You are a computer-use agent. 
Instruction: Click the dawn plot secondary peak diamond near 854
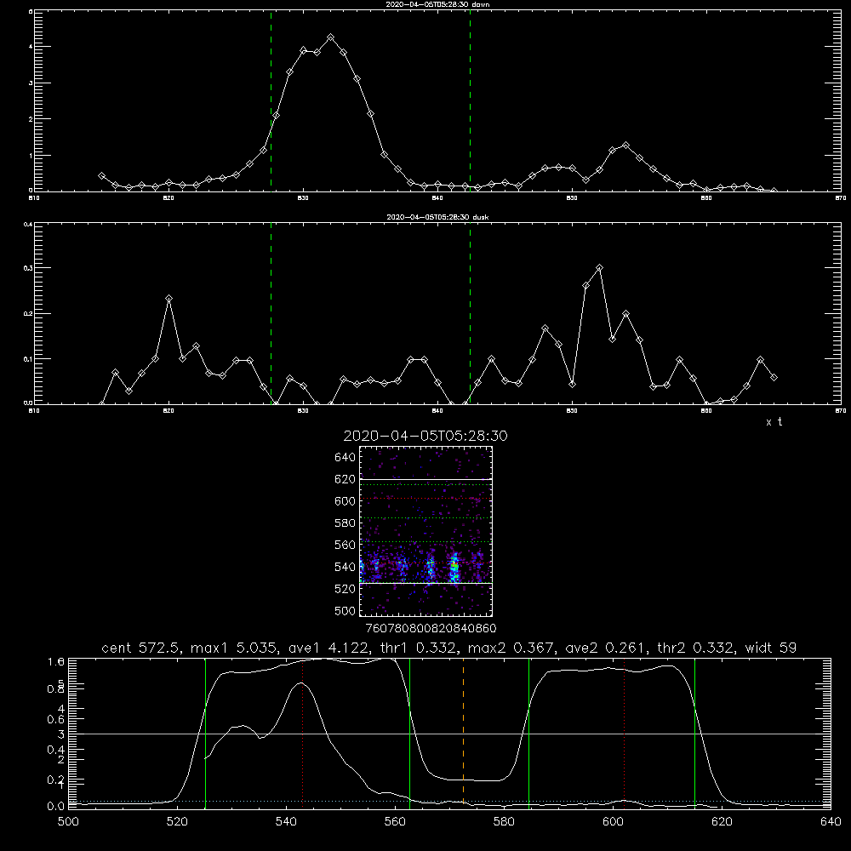[625, 146]
